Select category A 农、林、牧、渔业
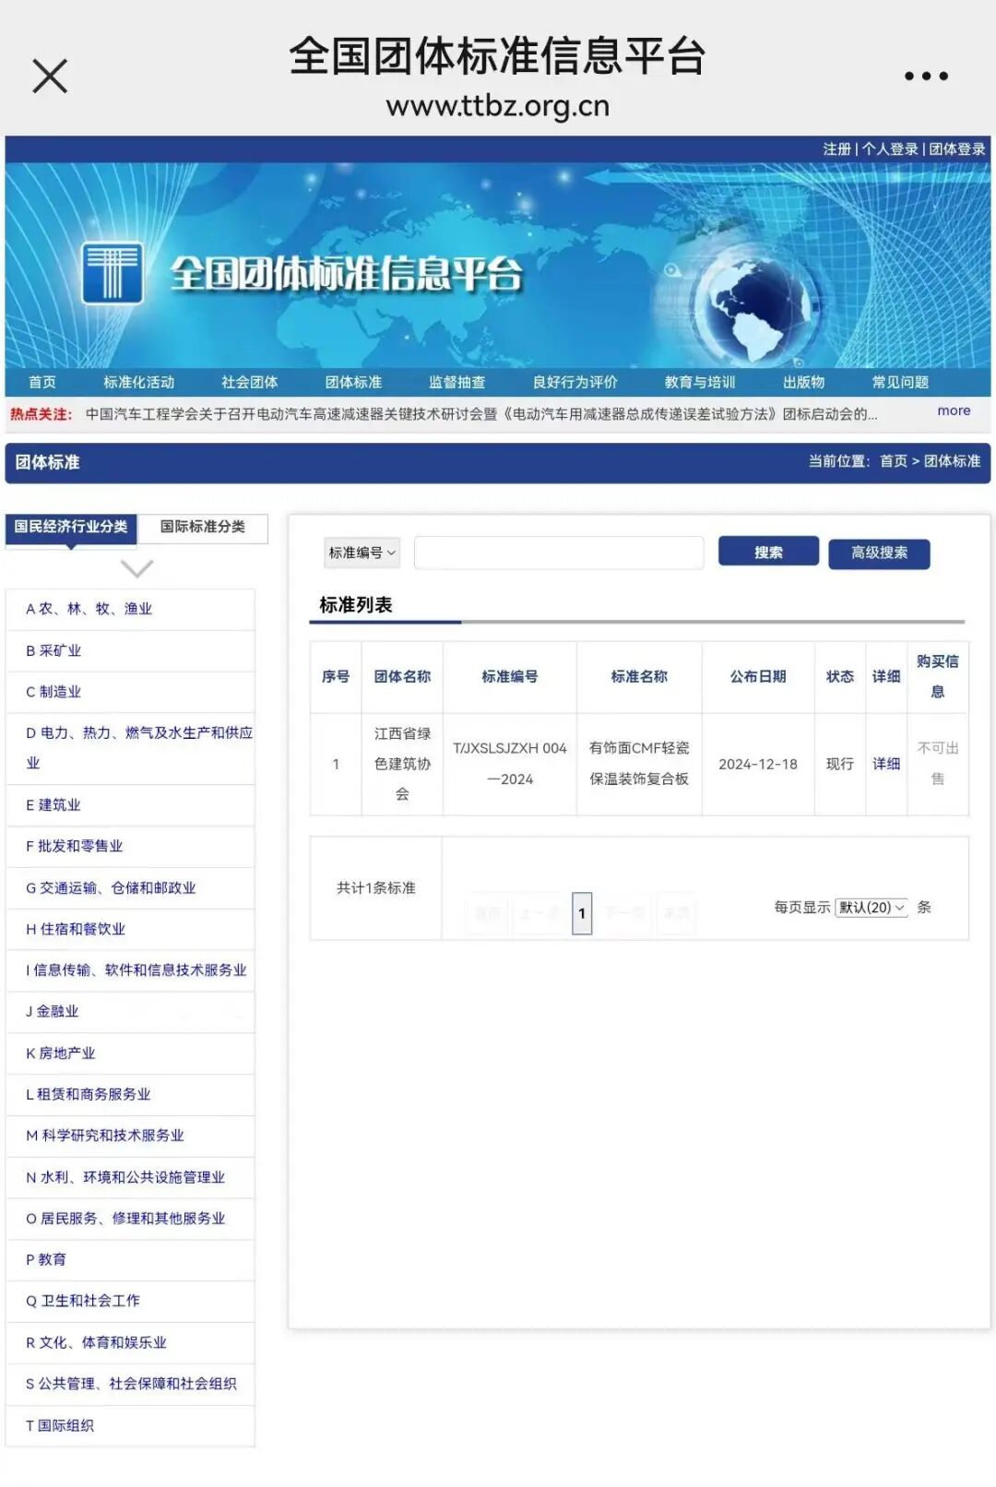Image resolution: width=996 pixels, height=1487 pixels. (130, 609)
